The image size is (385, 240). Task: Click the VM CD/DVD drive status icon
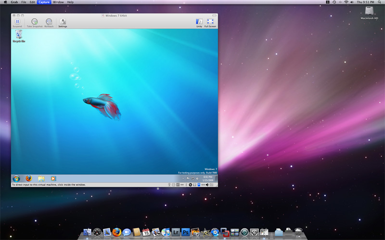coord(191,185)
